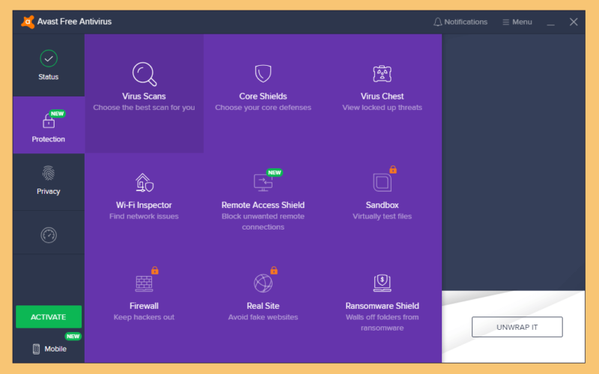Close the Avast window
599x374 pixels.
(574, 22)
